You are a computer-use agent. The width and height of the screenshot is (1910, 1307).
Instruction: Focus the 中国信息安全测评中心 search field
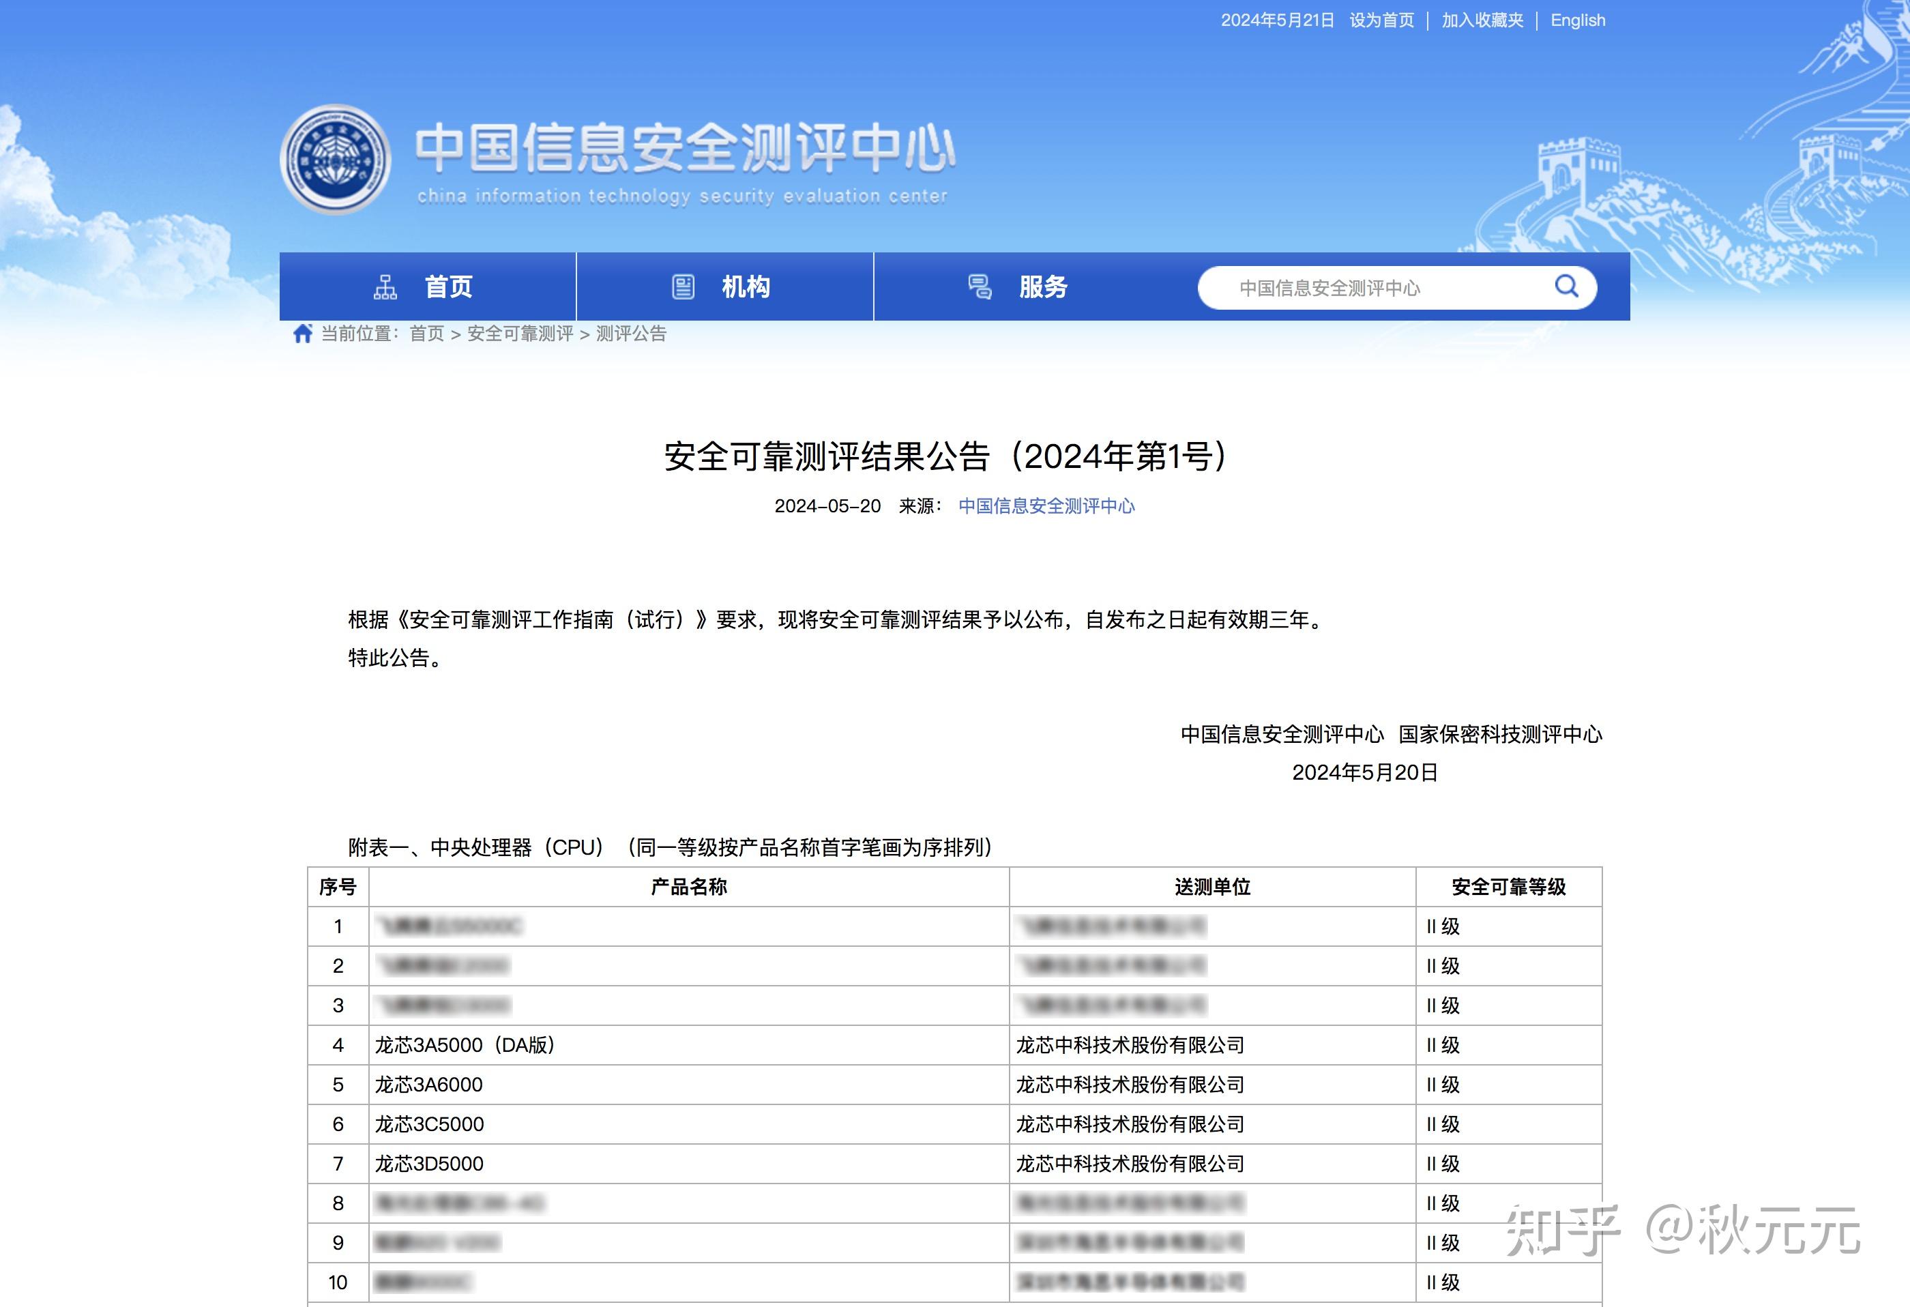[1397, 288]
